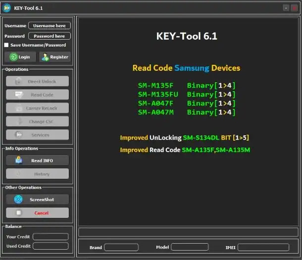Click the SM-M135FU model text
This screenshot has height=260, width=302.
point(158,95)
